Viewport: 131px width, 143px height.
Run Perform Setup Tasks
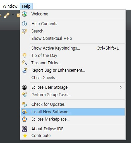73,95
